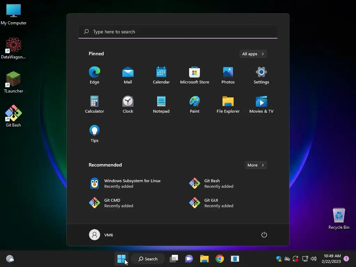Select the My Computer desktop icon
The image size is (356, 267).
(14, 14)
